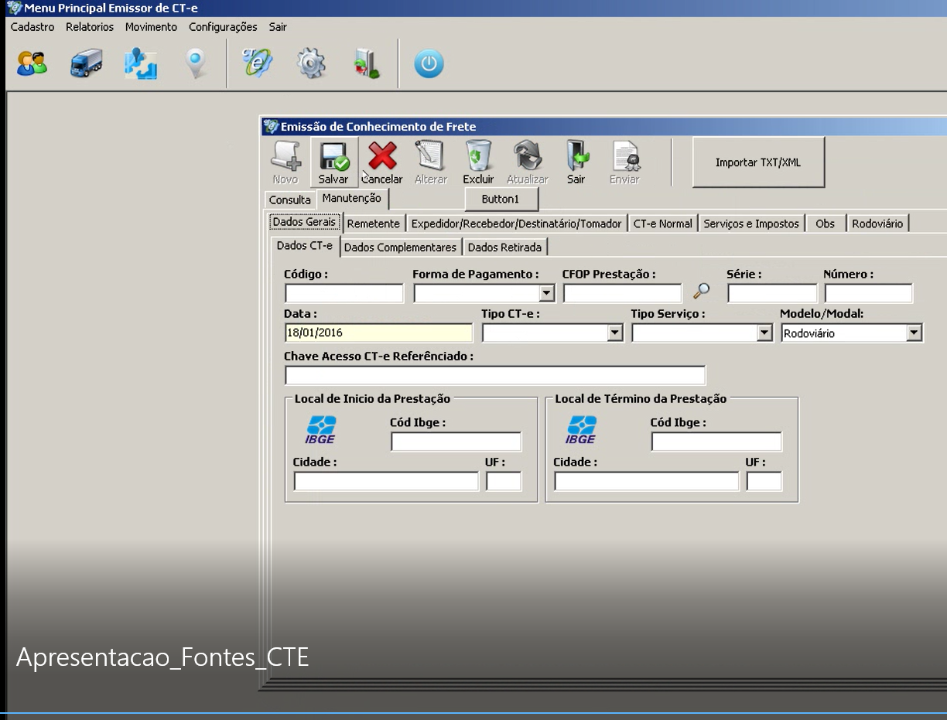947x720 pixels.
Task: Switch to the Remetente tab
Action: coord(374,224)
